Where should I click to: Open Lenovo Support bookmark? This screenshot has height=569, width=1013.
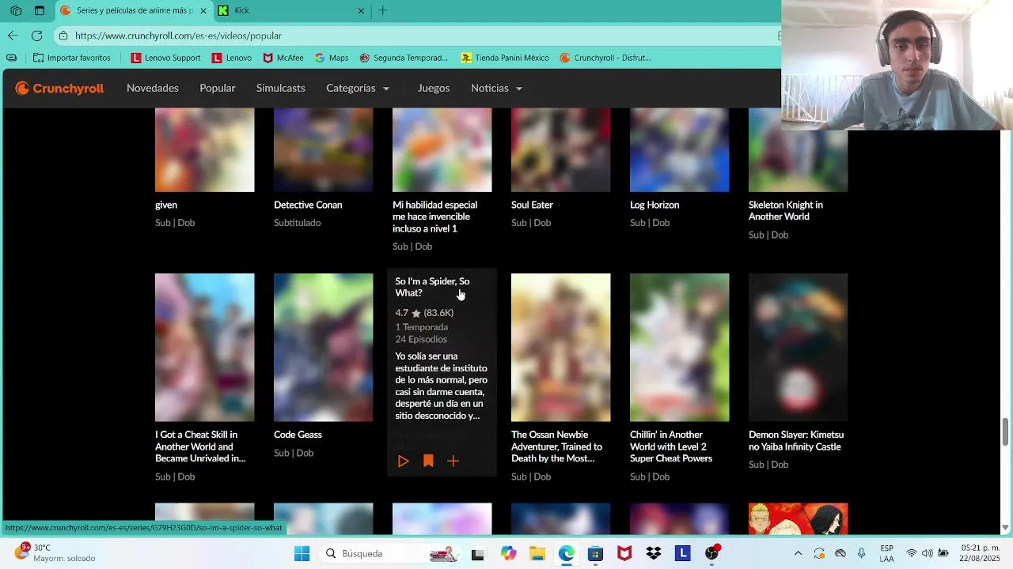tap(166, 58)
